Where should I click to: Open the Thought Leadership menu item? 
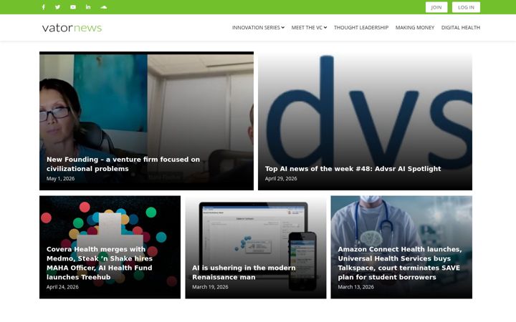pos(361,28)
